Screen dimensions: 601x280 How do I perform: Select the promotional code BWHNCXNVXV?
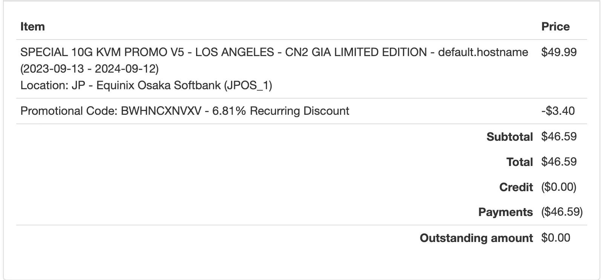click(x=161, y=111)
